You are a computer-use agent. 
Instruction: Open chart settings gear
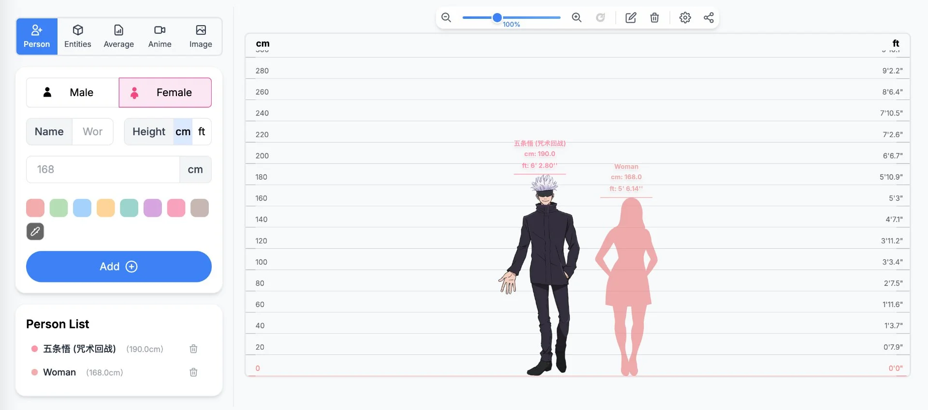point(685,18)
